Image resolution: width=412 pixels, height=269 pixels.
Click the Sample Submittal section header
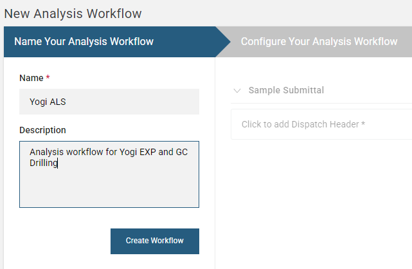pyautogui.click(x=286, y=90)
